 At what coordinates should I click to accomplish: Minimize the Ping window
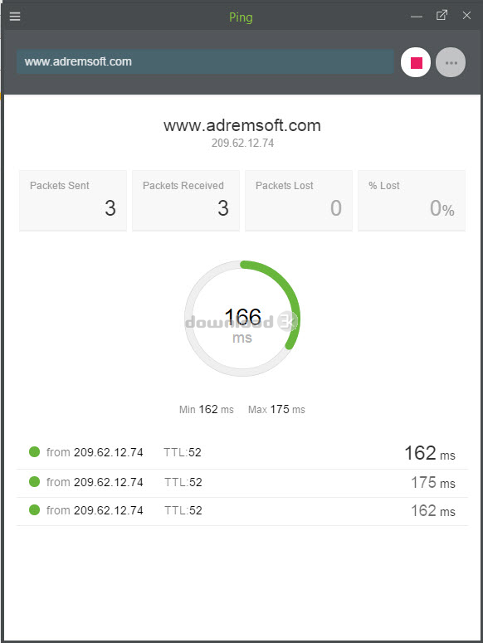(417, 17)
